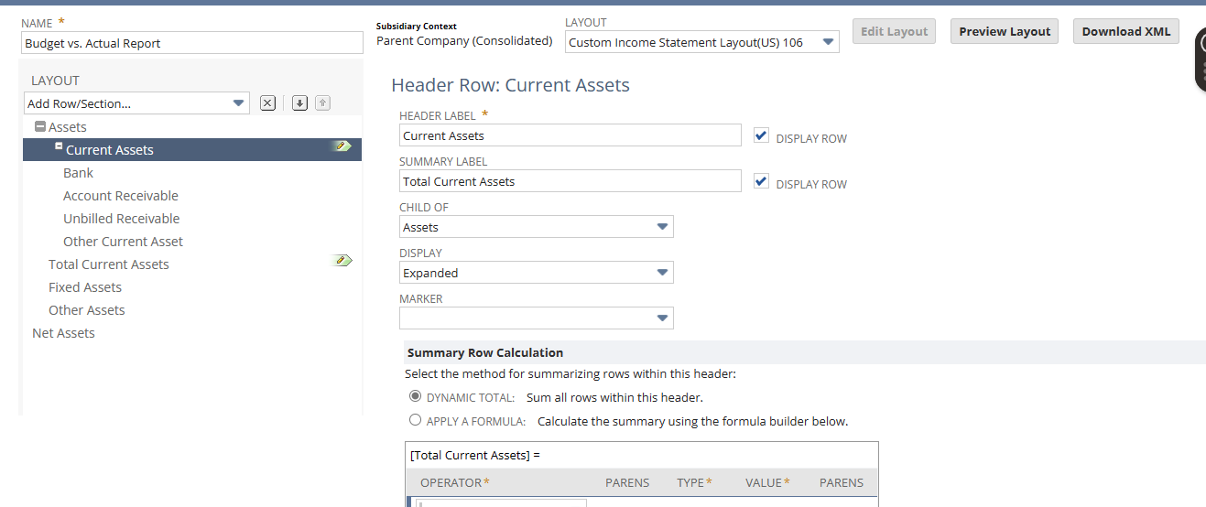Screen dimensions: 1206x507
Task: Select the Apply a Formula radio button
Action: pos(416,420)
